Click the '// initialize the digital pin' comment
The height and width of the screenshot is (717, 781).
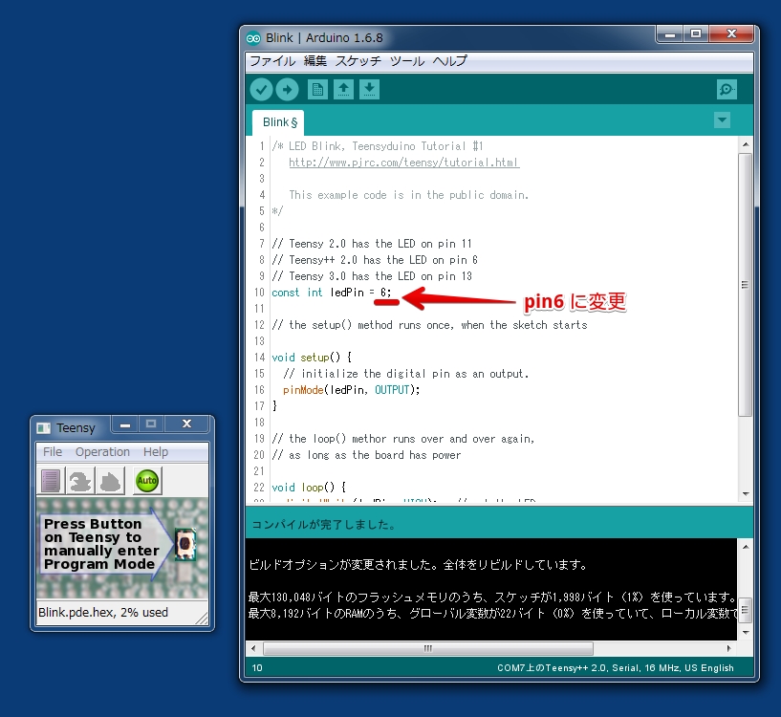[x=406, y=374]
